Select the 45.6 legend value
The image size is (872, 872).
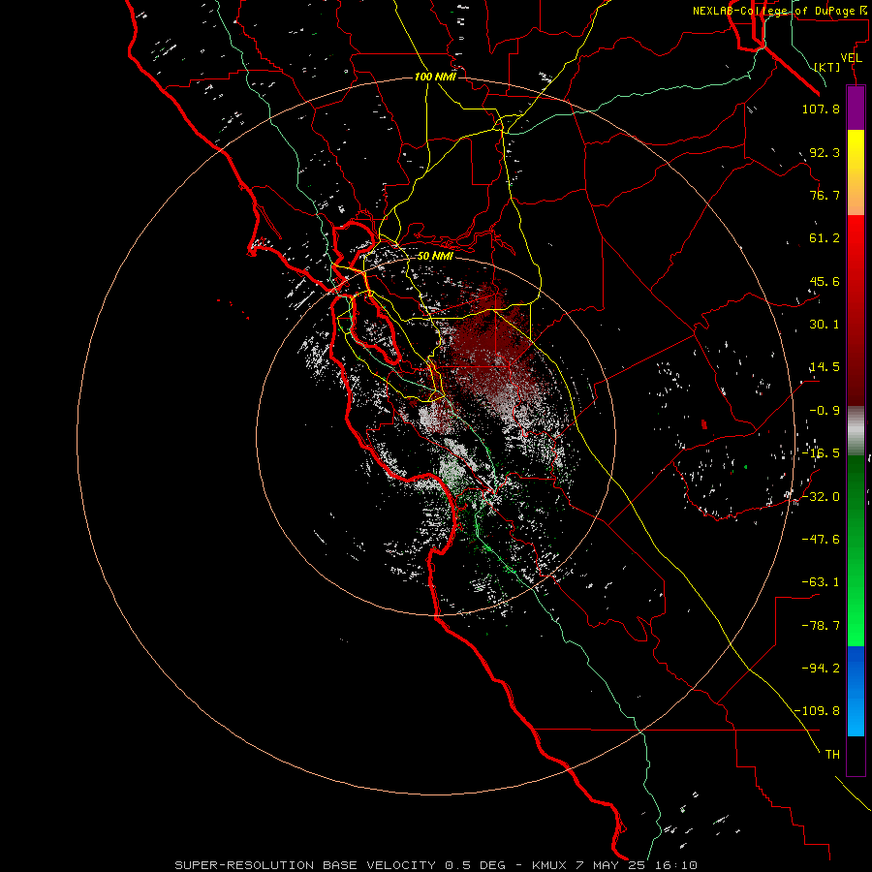pyautogui.click(x=825, y=281)
